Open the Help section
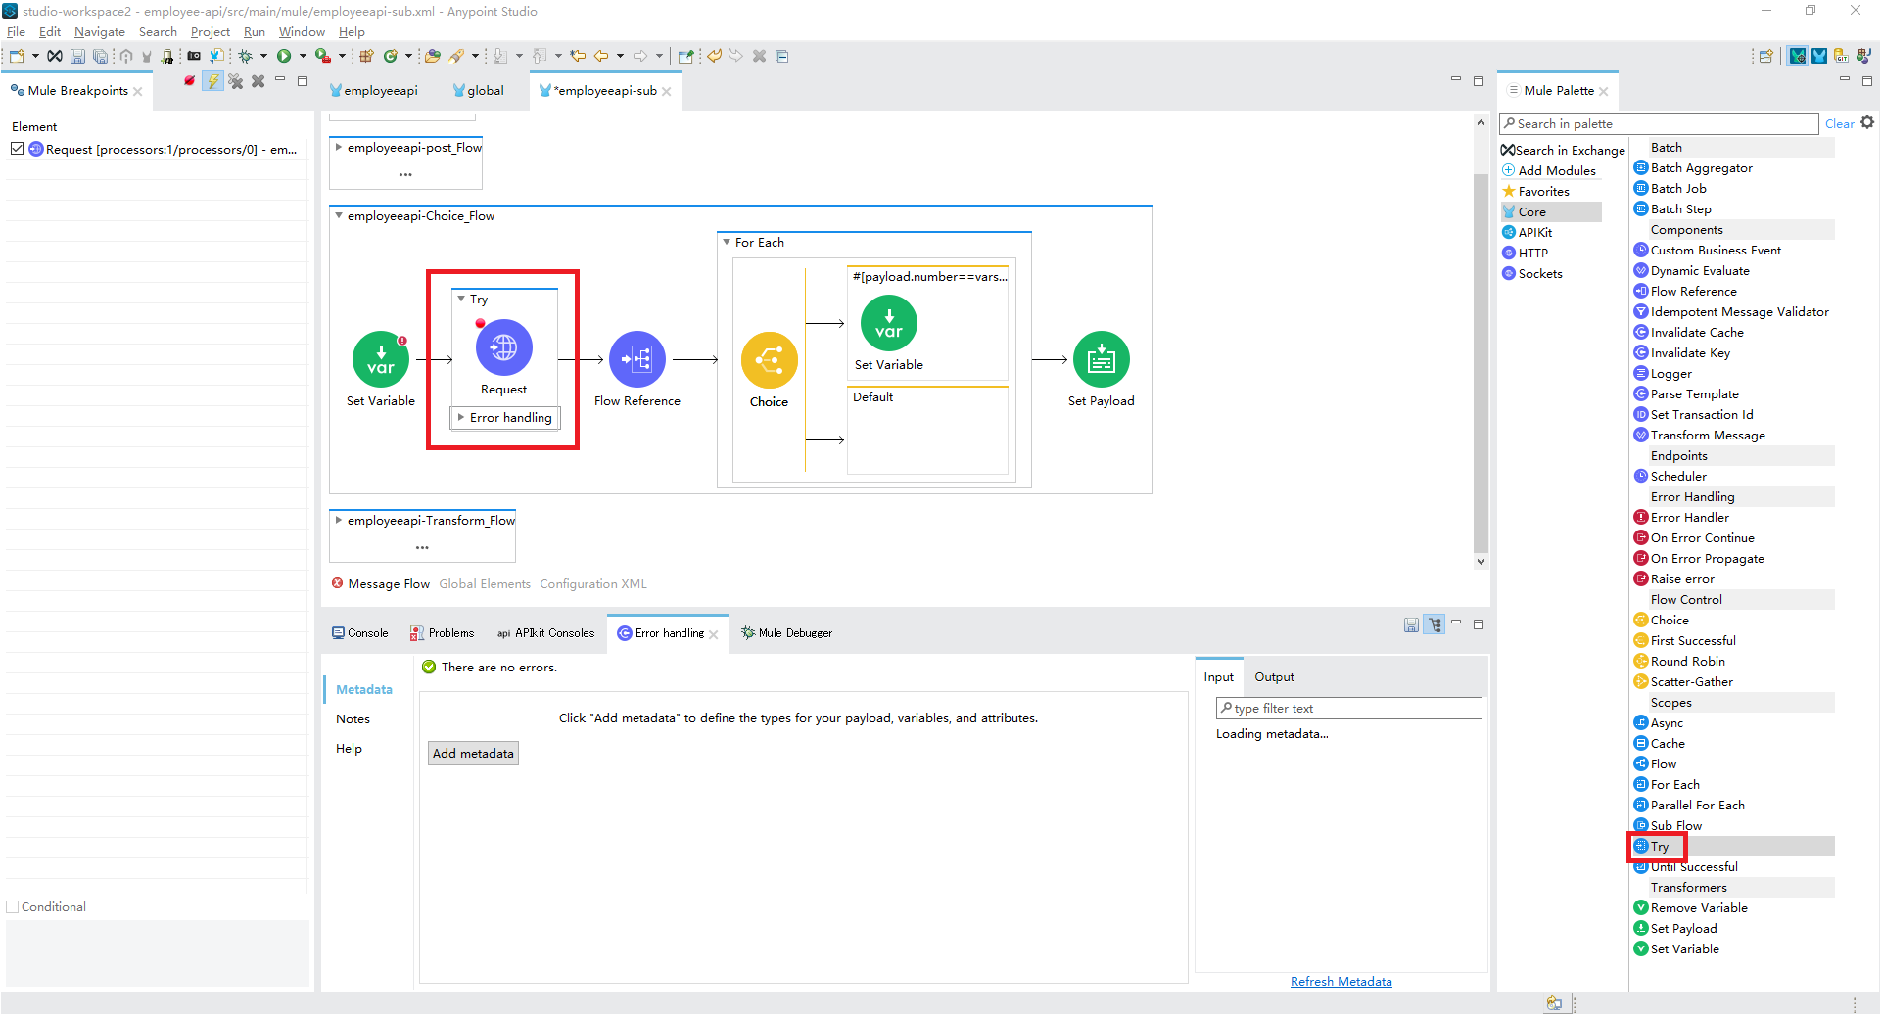 tap(350, 749)
